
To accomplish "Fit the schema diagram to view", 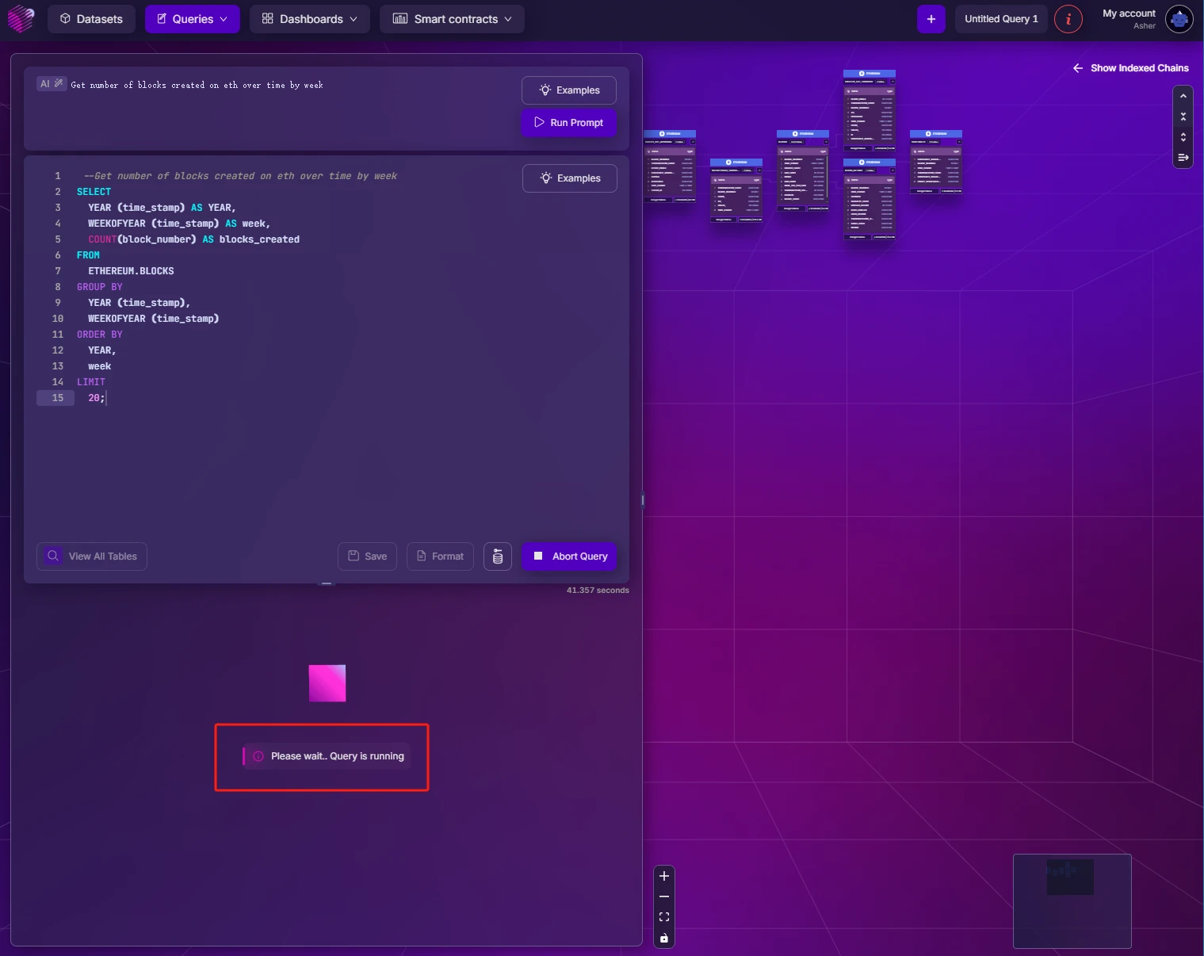I will 664,917.
